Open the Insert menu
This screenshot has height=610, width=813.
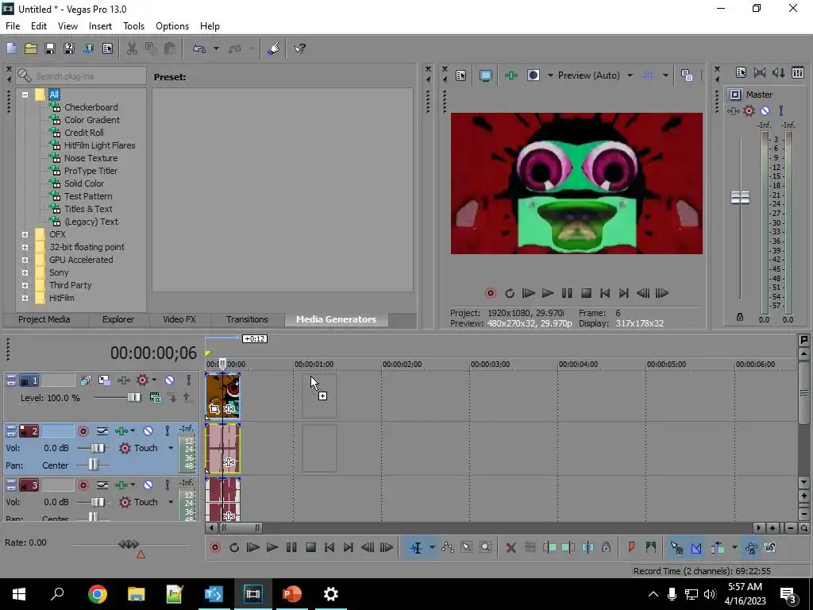100,26
